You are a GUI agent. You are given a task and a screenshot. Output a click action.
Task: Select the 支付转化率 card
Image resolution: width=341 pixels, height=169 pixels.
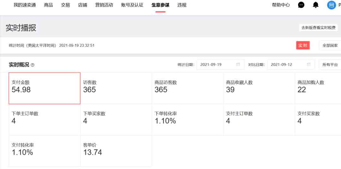[45, 151]
